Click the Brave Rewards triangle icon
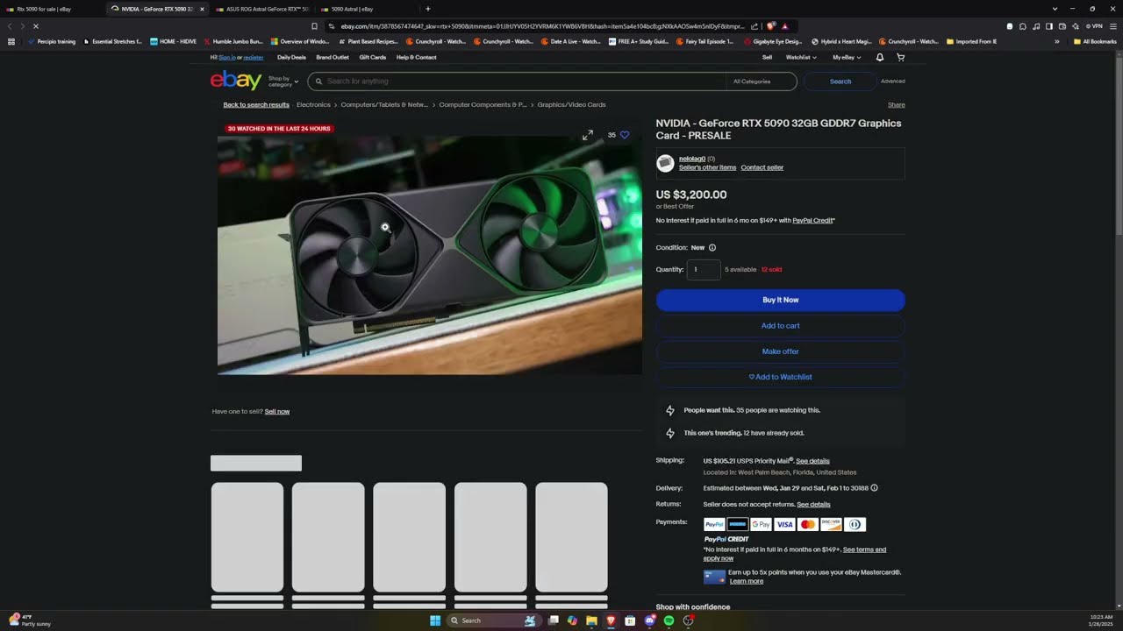 [784, 26]
